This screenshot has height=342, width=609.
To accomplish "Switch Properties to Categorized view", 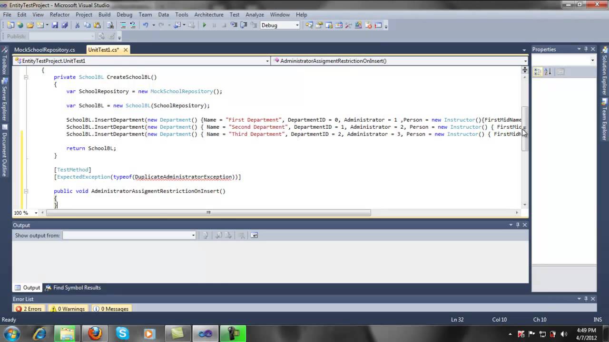I will click(538, 72).
